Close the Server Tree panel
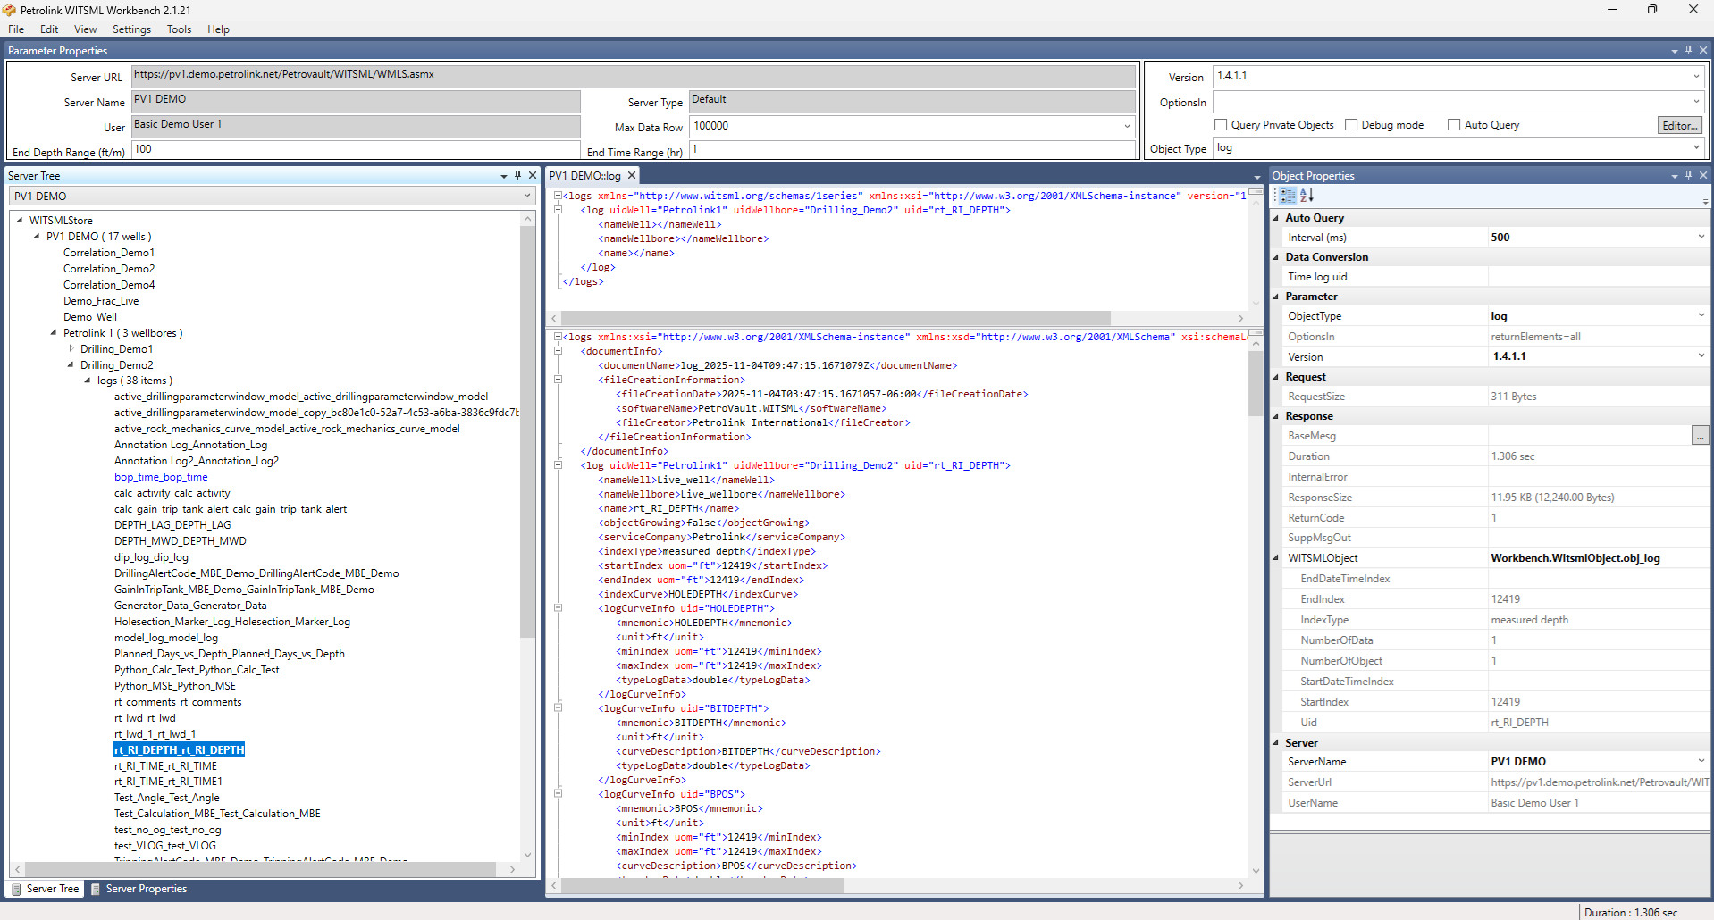Screen dimensions: 1714x920 pyautogui.click(x=533, y=175)
